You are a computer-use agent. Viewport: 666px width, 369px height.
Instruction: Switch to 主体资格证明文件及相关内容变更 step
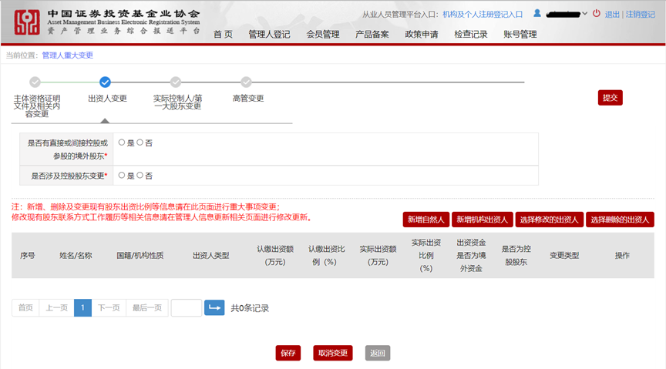click(36, 106)
